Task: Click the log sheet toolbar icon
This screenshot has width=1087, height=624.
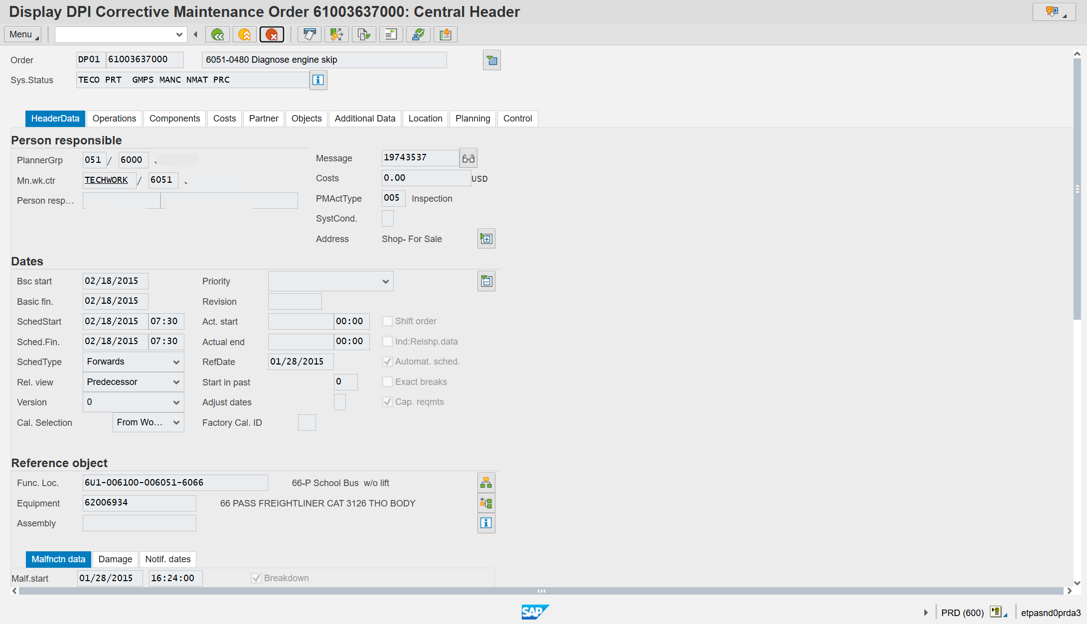Action: coord(391,34)
